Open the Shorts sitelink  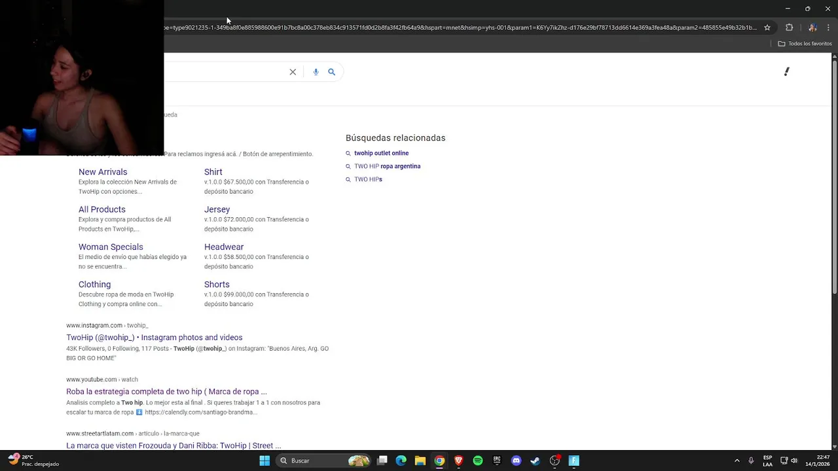[x=217, y=285]
